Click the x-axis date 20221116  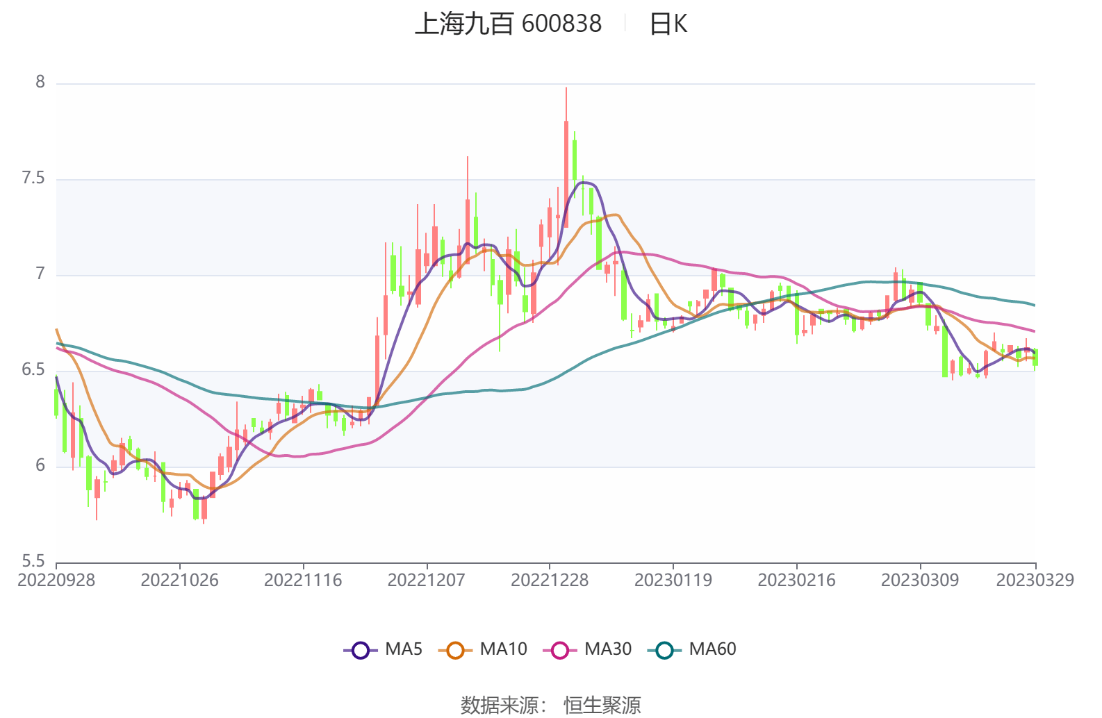(303, 581)
